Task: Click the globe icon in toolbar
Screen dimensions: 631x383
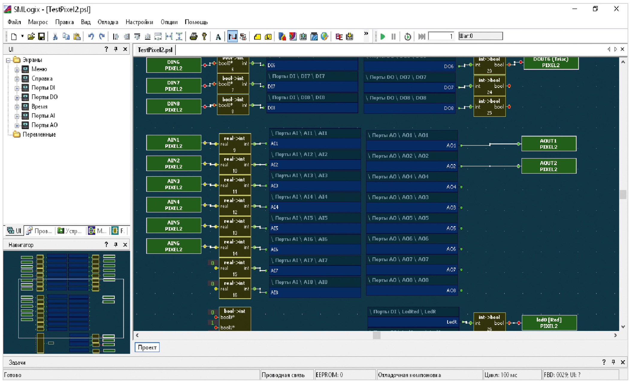Action: point(324,37)
